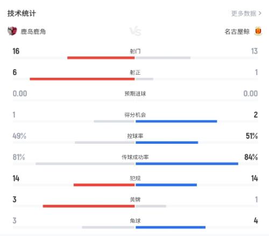Screen dimensions: 269x236
Task: Click the 84% pass success value
Action: tap(251, 157)
